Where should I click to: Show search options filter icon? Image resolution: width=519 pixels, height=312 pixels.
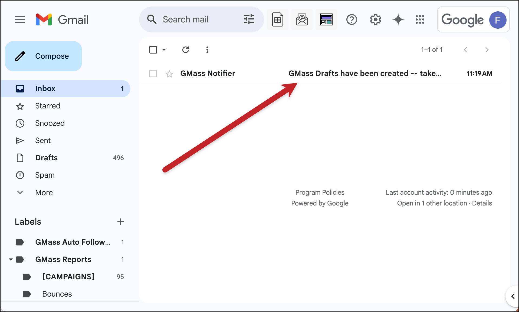[x=249, y=19]
